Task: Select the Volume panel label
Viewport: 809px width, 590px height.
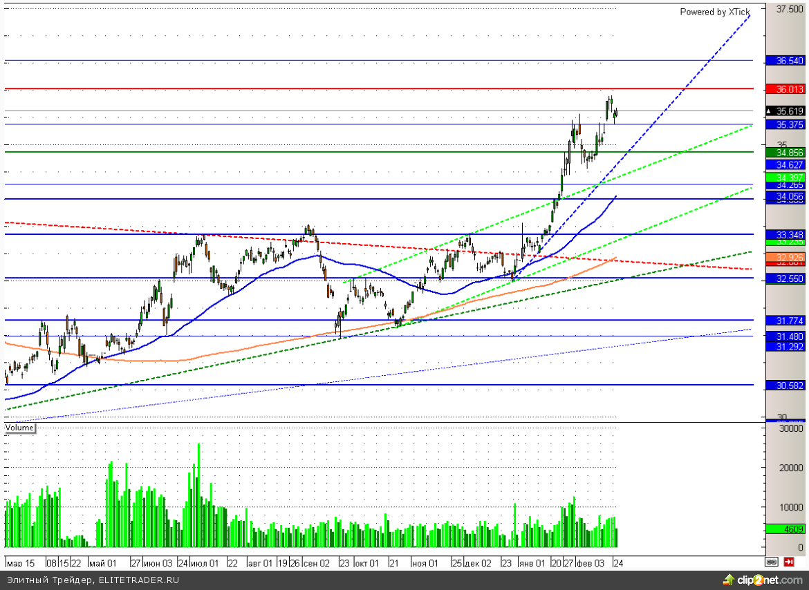Action: [x=19, y=428]
